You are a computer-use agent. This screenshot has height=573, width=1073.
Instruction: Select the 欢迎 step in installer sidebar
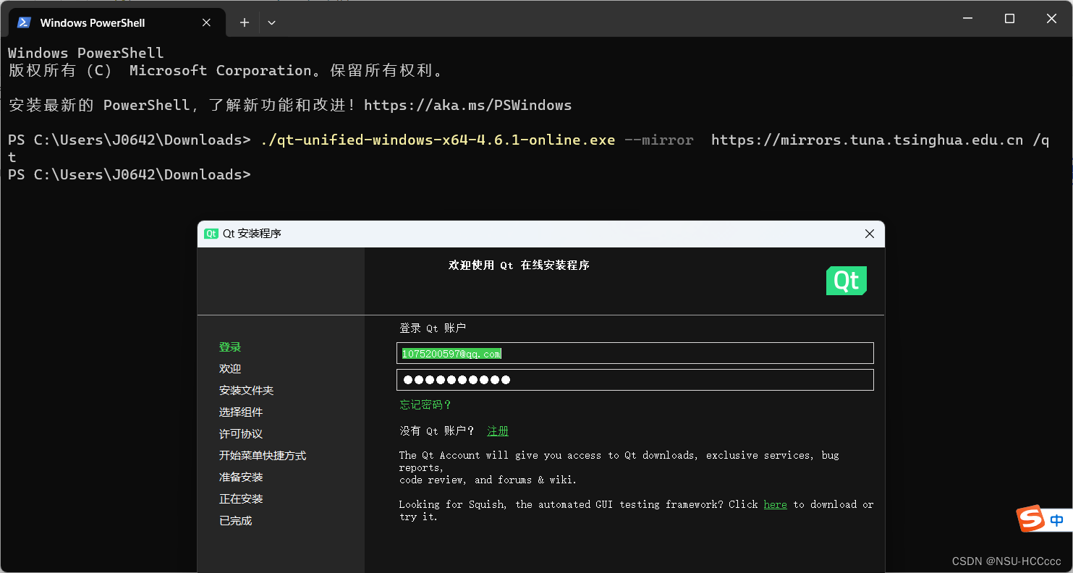pyautogui.click(x=230, y=369)
